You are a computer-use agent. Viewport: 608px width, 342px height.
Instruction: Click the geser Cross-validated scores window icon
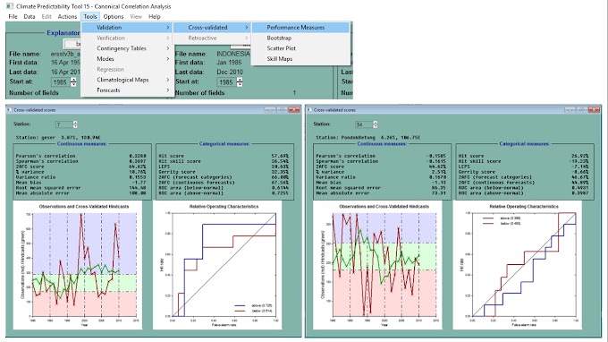tap(10, 110)
